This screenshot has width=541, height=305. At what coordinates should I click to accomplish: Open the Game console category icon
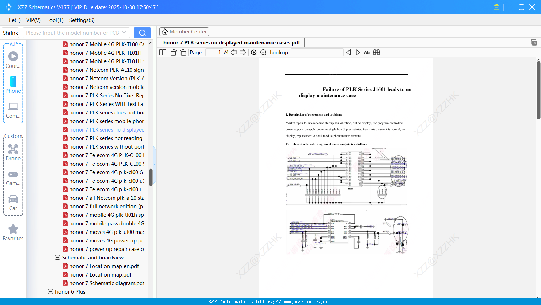point(13,178)
